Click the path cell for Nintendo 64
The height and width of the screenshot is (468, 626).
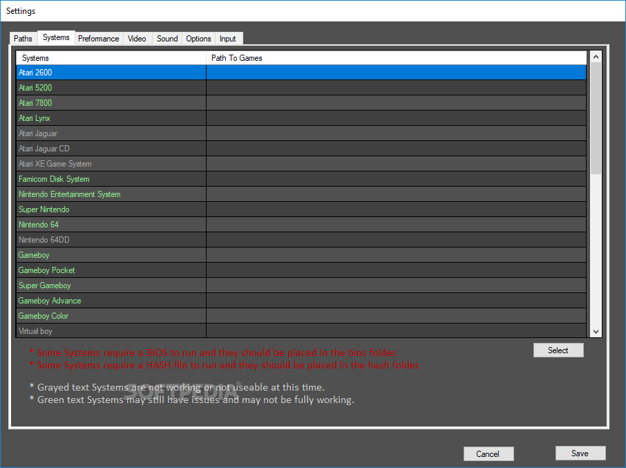pyautogui.click(x=396, y=224)
